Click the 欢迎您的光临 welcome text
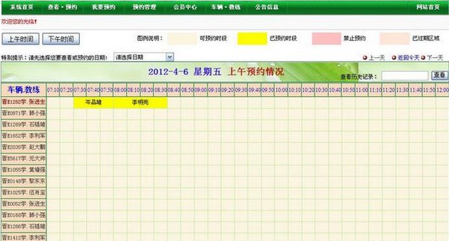The width and height of the screenshot is (449, 241). click(19, 21)
